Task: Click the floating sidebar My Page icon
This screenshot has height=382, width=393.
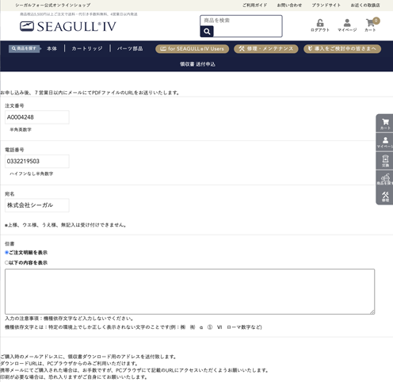Action: [x=385, y=142]
